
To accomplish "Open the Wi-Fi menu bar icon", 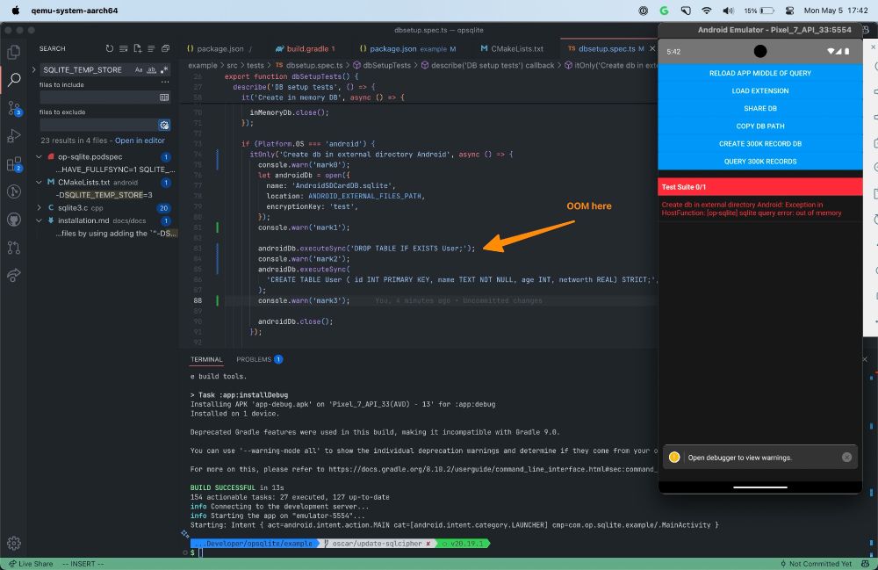I will 706,10.
